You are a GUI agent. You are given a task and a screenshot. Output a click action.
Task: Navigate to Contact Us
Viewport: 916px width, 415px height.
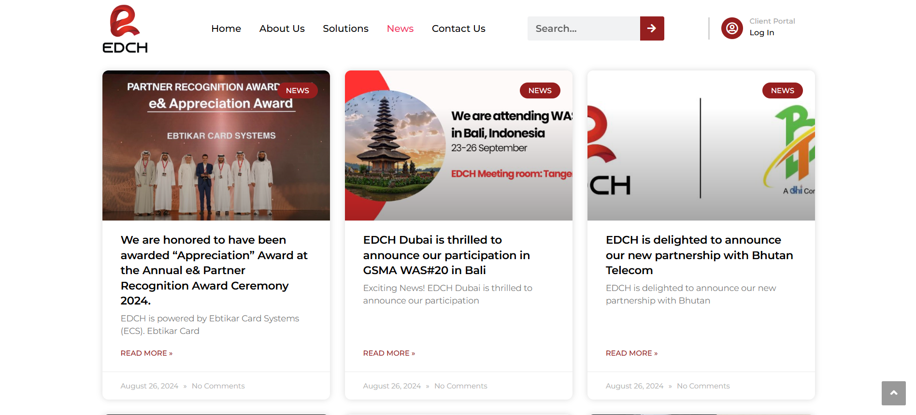[x=458, y=28]
